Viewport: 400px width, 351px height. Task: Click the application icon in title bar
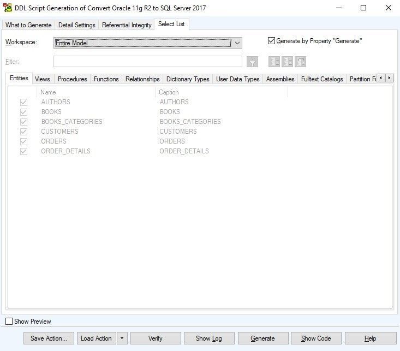(x=8, y=8)
